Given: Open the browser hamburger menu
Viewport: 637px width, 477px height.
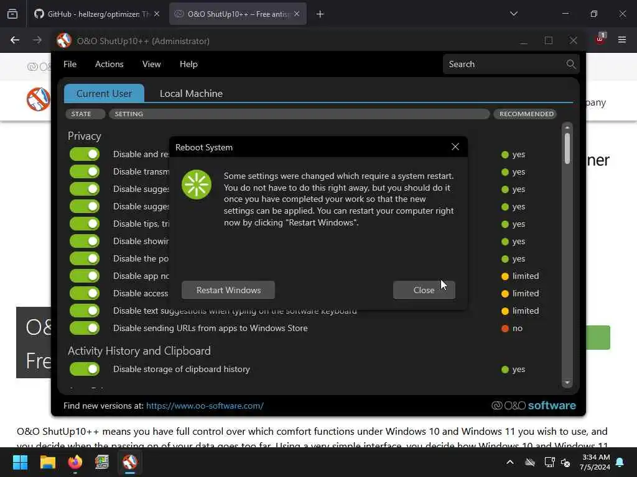Looking at the screenshot, I should [622, 40].
